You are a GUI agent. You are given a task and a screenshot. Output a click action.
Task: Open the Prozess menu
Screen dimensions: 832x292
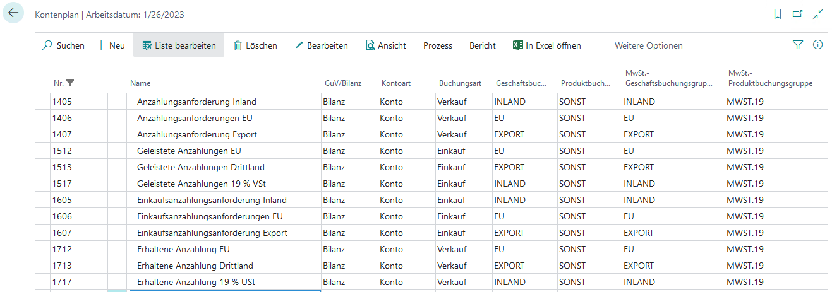point(438,45)
